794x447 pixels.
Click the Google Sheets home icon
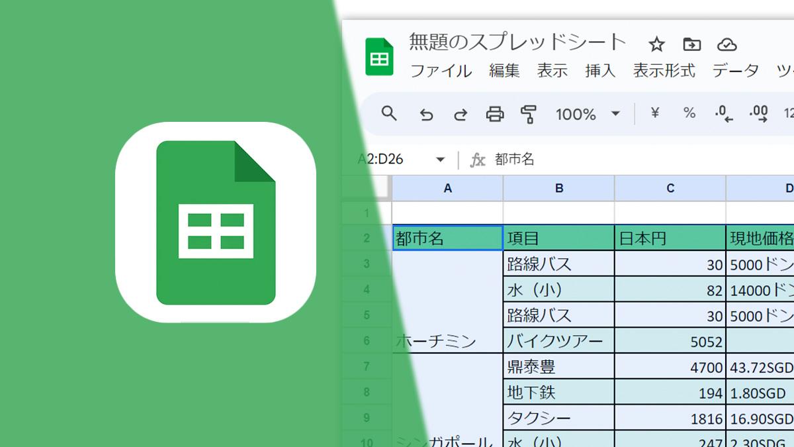[x=379, y=57]
